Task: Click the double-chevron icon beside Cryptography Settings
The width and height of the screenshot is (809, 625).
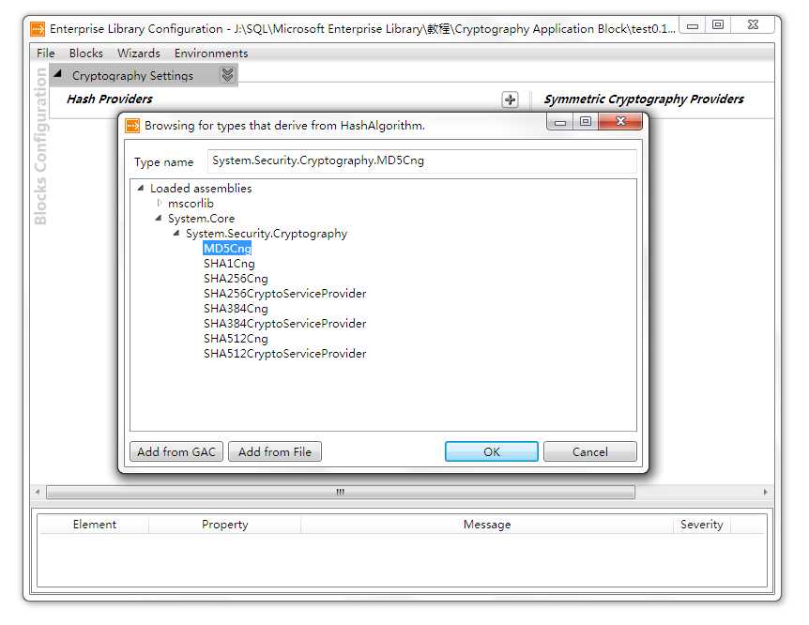Action: point(227,75)
